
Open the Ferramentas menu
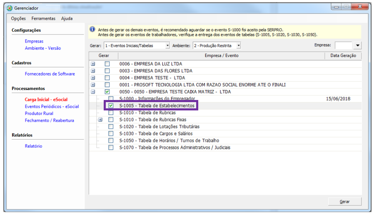tap(43, 18)
